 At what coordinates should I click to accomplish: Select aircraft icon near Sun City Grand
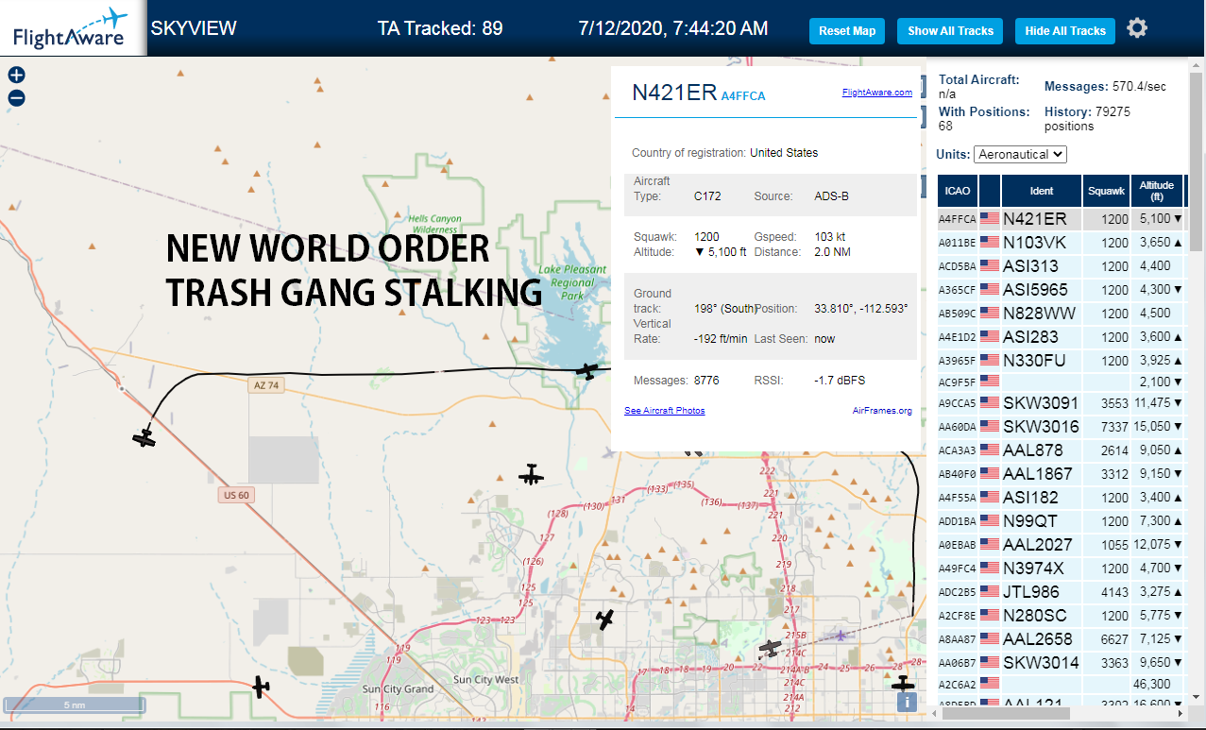[261, 687]
